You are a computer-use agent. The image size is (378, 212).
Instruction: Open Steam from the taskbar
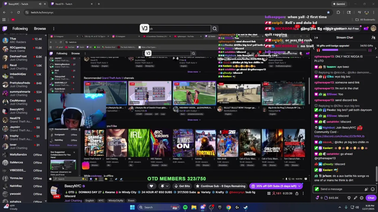[246, 207]
